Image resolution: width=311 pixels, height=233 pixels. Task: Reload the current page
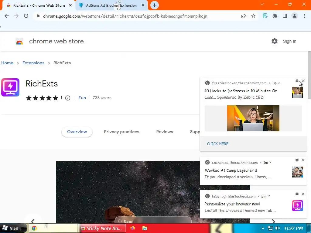[x=26, y=16]
